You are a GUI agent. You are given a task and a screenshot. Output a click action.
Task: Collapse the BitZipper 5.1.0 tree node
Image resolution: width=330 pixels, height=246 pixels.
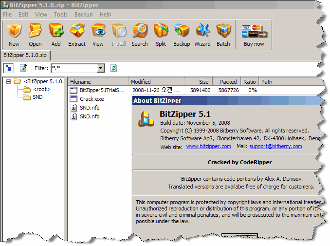coord(8,81)
